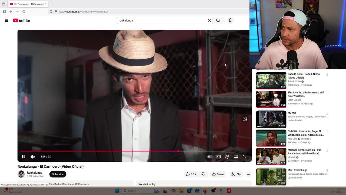Dislike the video with thumbs down
This screenshot has height=195, width=346.
tap(203, 174)
